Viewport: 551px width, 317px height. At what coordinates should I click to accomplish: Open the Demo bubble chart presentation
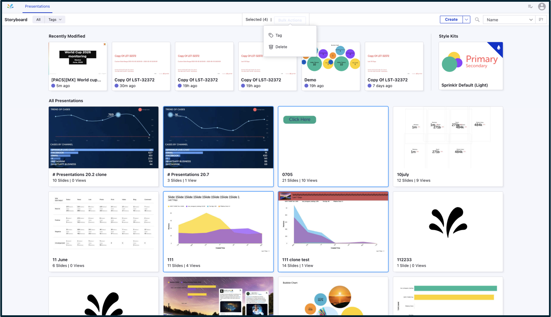click(331, 66)
